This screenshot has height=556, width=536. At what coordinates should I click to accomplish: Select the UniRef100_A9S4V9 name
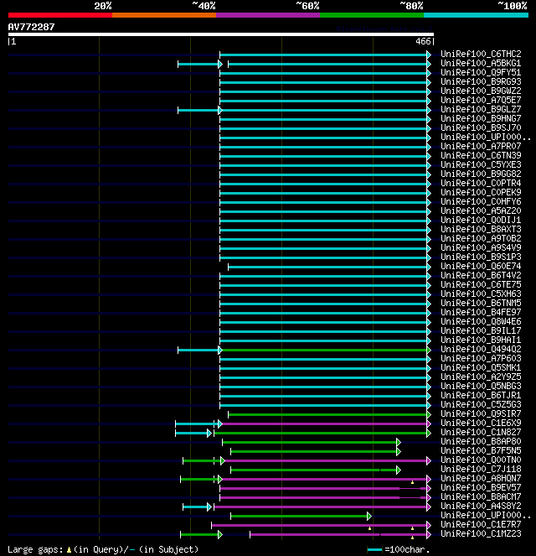[x=481, y=247]
